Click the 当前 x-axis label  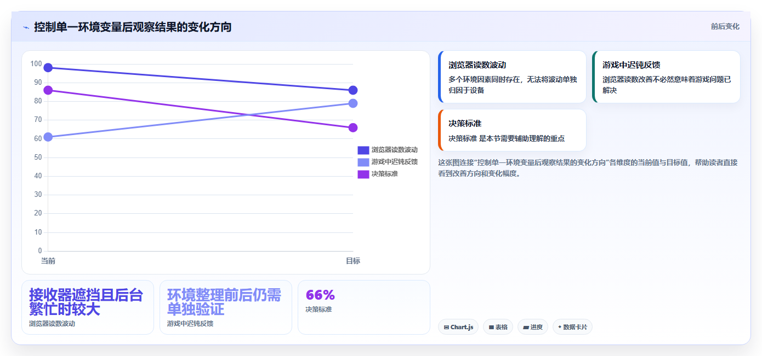click(48, 261)
